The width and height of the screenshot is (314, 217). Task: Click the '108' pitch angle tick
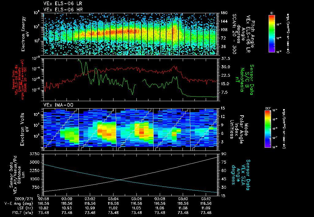tap(224, 30)
